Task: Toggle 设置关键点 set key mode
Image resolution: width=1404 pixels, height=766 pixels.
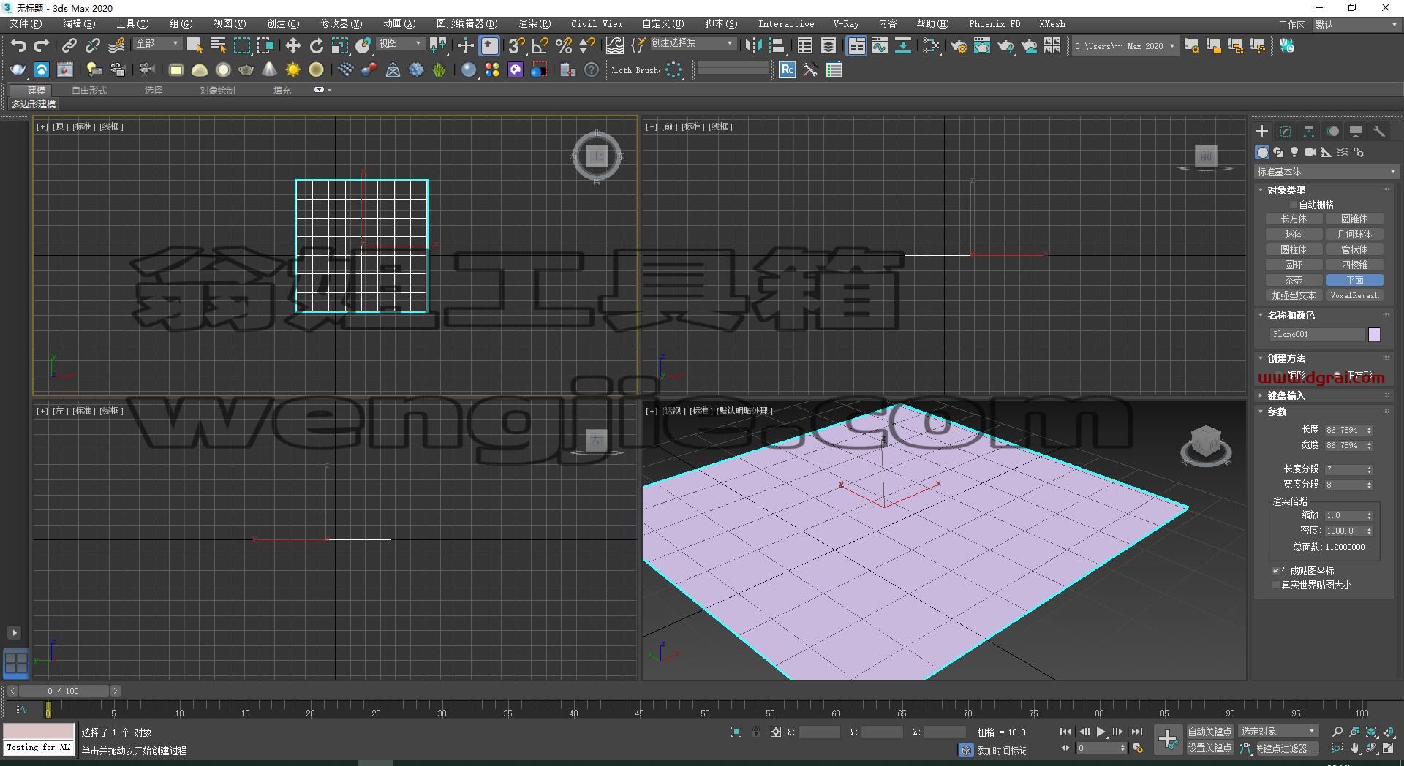Action: (x=1209, y=748)
